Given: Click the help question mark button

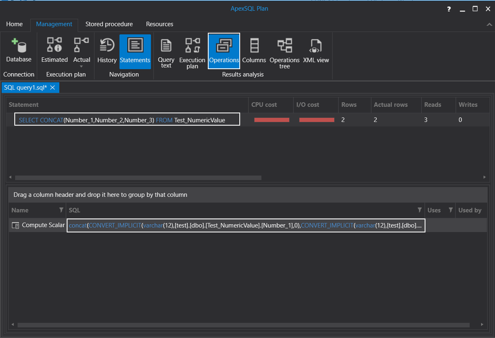Looking at the screenshot, I should point(449,9).
